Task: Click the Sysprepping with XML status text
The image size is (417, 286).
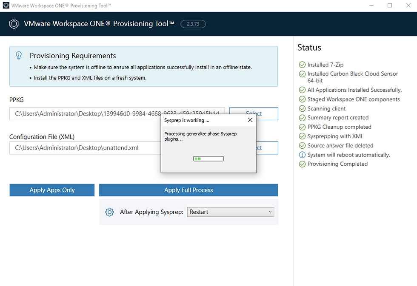Action: click(335, 136)
